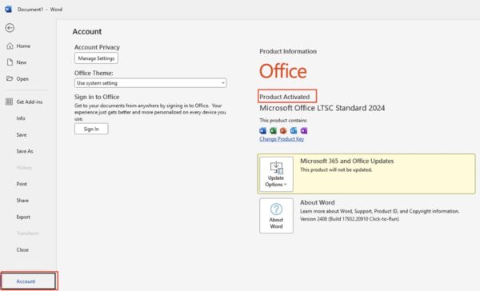Click the Transform item in sidebar

(x=27, y=233)
